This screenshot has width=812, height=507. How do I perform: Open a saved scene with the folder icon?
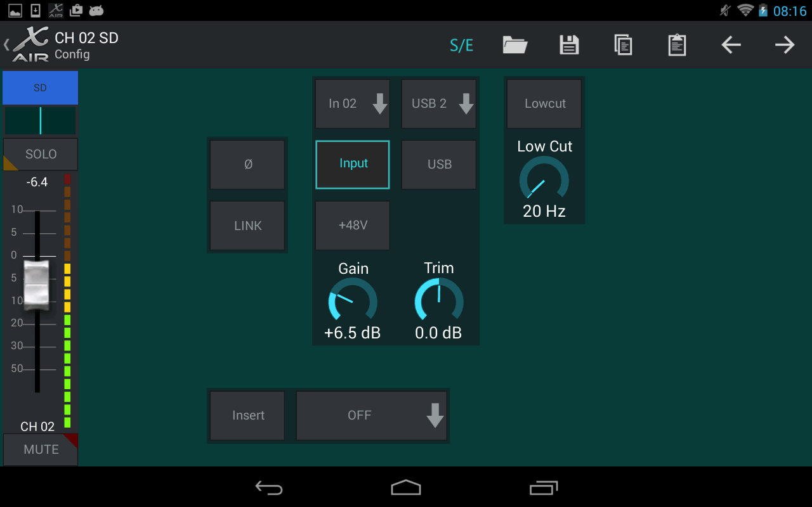[514, 44]
